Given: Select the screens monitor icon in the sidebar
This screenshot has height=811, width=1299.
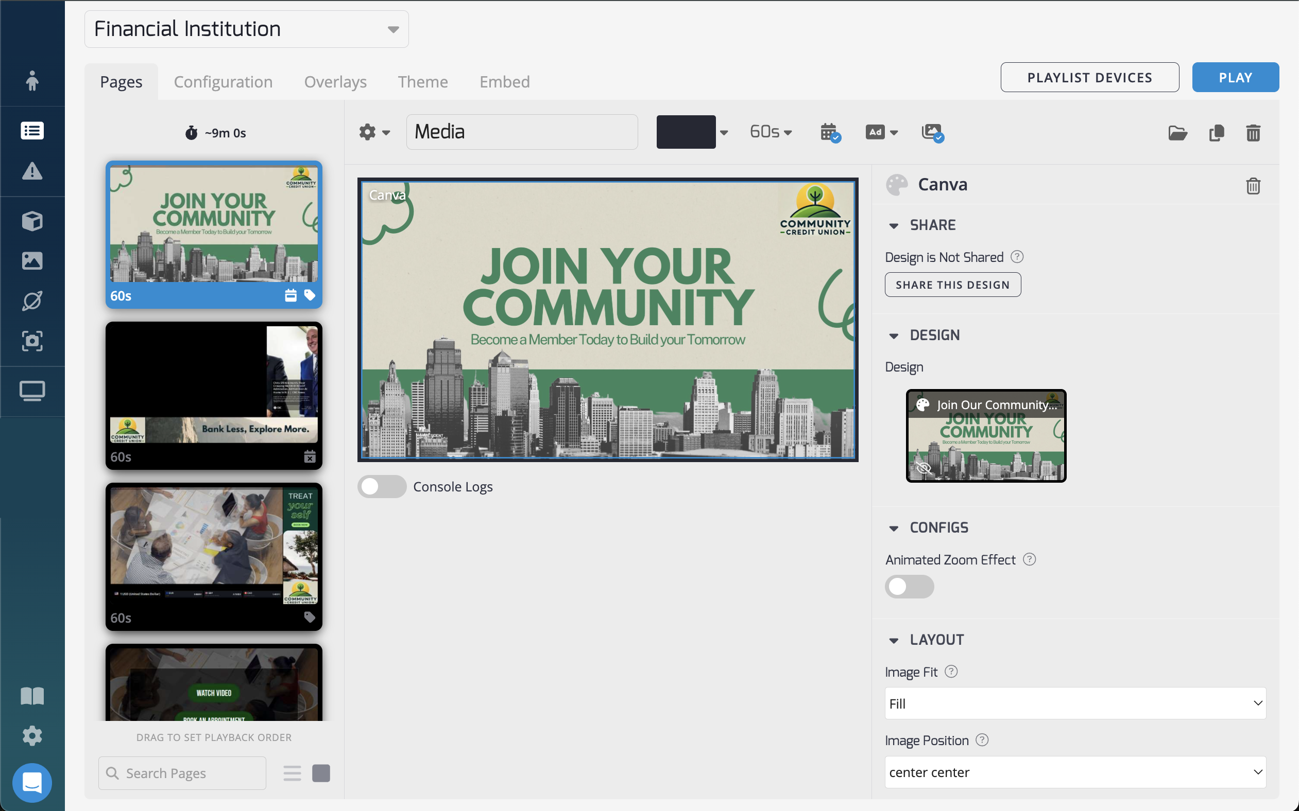Looking at the screenshot, I should tap(31, 391).
